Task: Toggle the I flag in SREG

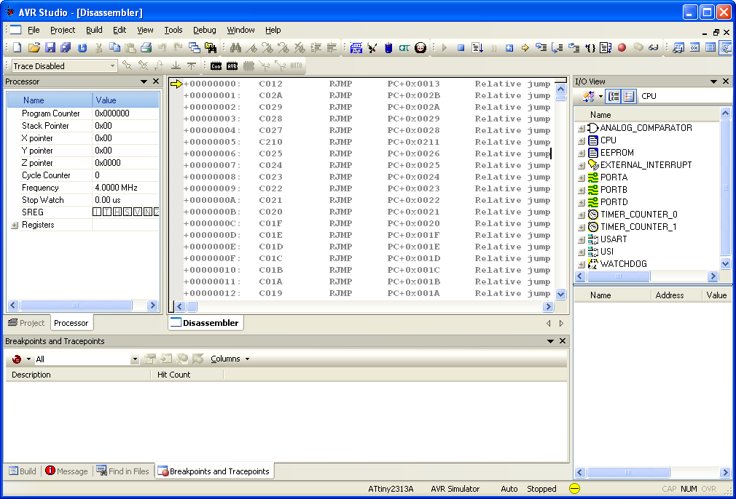Action: [97, 212]
